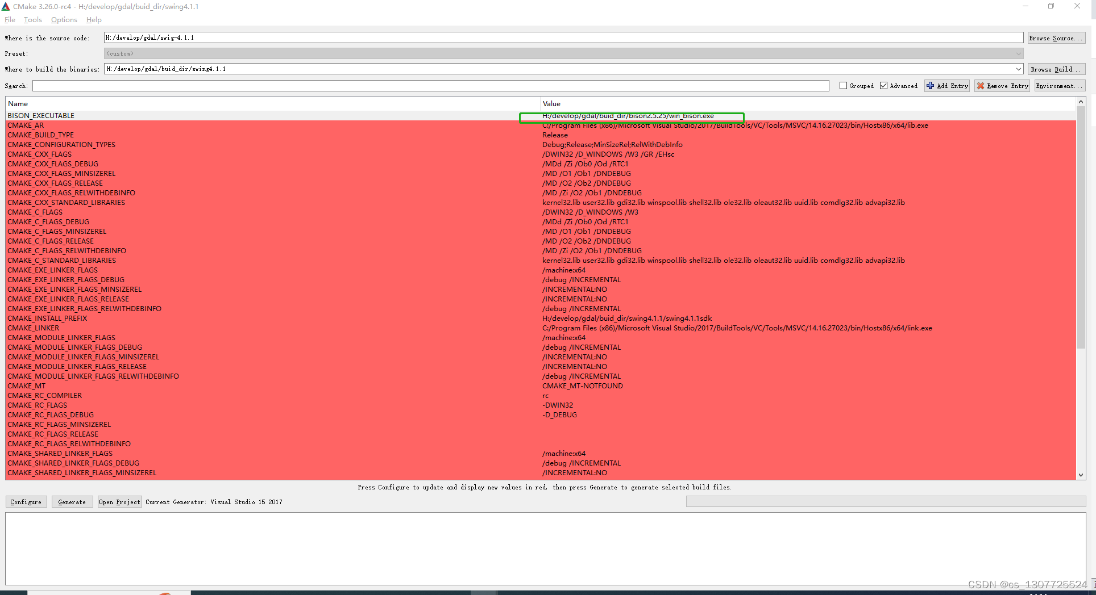Image resolution: width=1096 pixels, height=595 pixels.
Task: Click the scroll up arrow of the list
Action: (x=1081, y=102)
